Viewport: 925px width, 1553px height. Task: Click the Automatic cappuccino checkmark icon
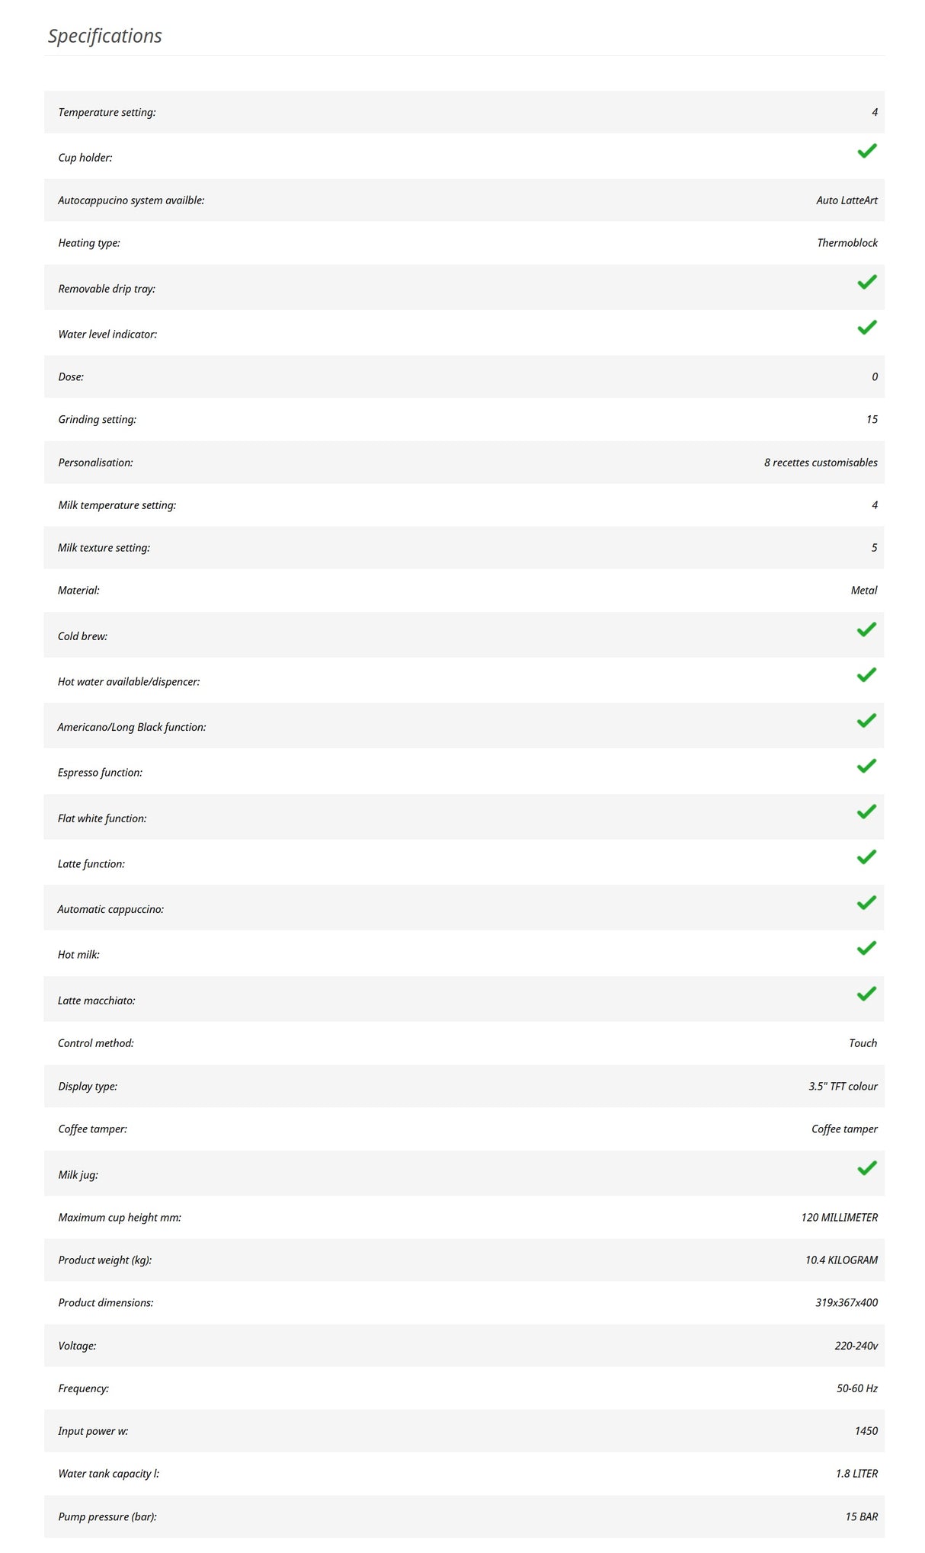click(866, 902)
